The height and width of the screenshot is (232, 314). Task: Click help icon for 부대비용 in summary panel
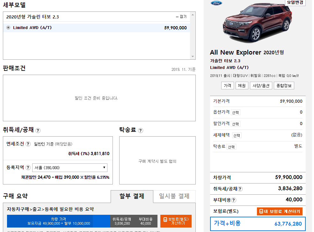point(233,200)
